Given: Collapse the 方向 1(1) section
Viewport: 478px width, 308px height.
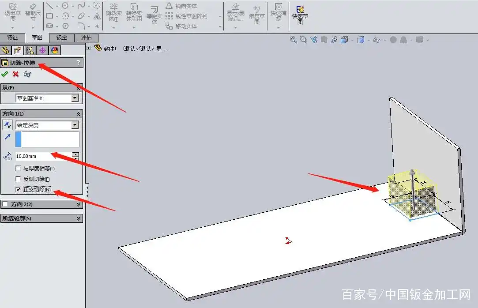Looking at the screenshot, I should 78,114.
